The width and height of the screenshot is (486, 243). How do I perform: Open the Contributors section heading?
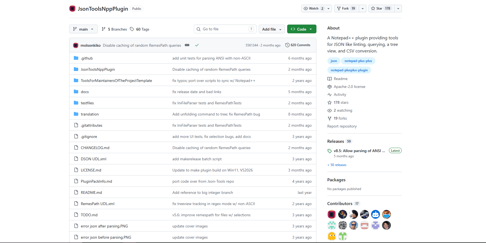tap(340, 203)
